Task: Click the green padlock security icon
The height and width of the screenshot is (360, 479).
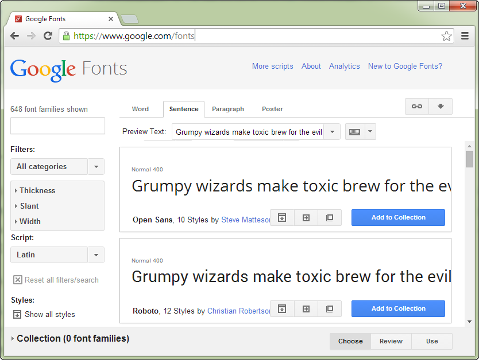Action: [66, 36]
